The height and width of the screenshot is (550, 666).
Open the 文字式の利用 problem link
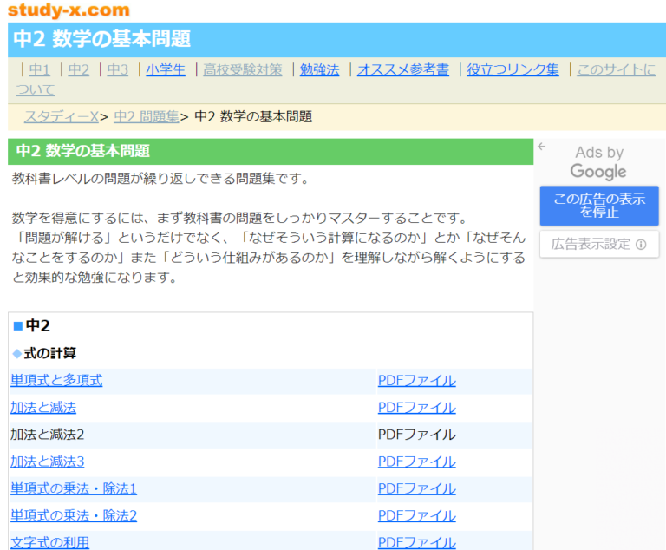50,543
